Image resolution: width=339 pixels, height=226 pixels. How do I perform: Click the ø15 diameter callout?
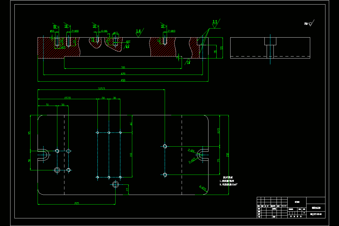click(x=63, y=47)
